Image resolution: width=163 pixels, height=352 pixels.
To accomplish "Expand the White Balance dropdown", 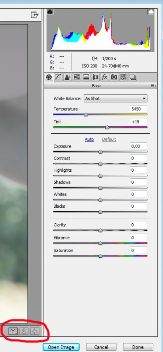I will pos(115,98).
